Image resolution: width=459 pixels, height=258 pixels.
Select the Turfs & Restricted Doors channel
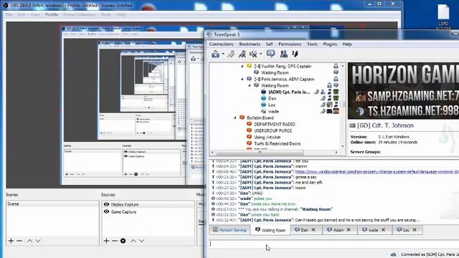277,143
